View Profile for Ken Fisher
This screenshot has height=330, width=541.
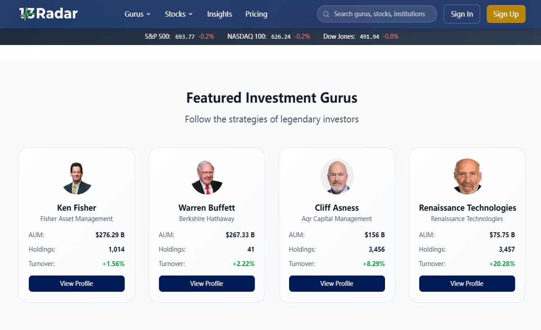[77, 284]
